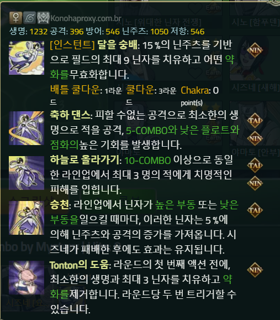Click TAI badge beside 하늘로 올라가기 skill
The image size is (280, 320).
(255, 166)
